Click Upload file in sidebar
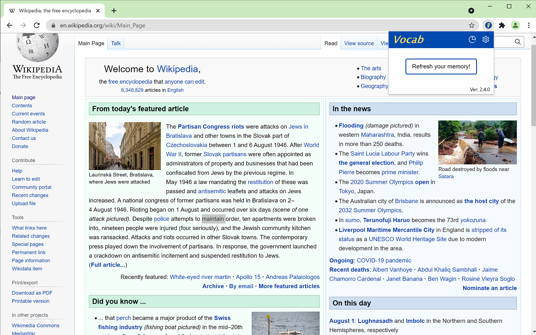This screenshot has height=335, width=536. pos(24,204)
